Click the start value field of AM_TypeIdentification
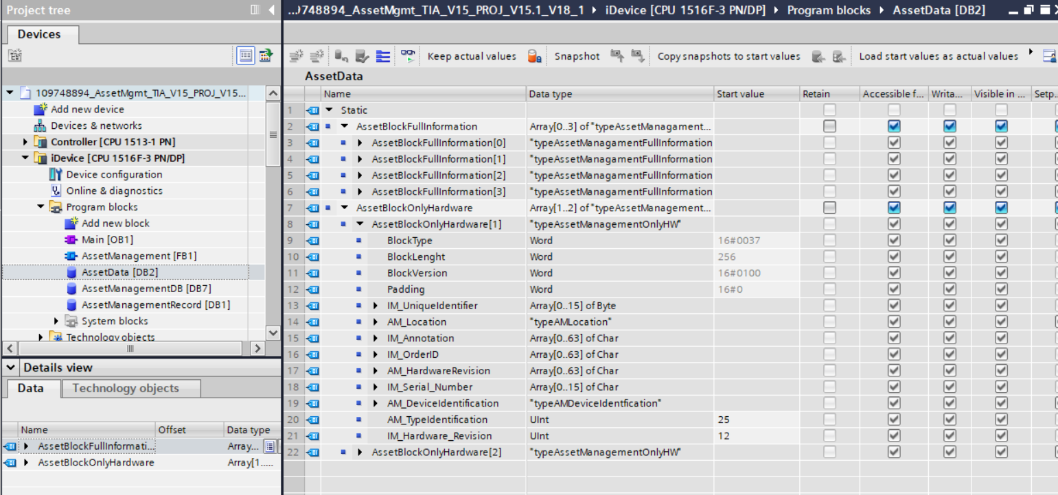1058x495 pixels. [x=756, y=420]
